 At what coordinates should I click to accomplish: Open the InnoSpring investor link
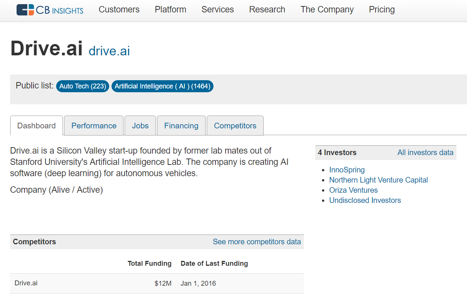(347, 170)
